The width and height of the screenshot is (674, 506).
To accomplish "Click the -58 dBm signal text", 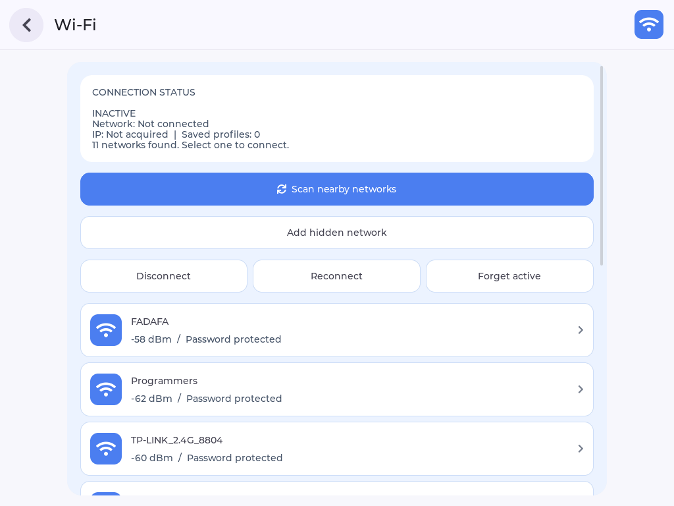I will [x=151, y=339].
